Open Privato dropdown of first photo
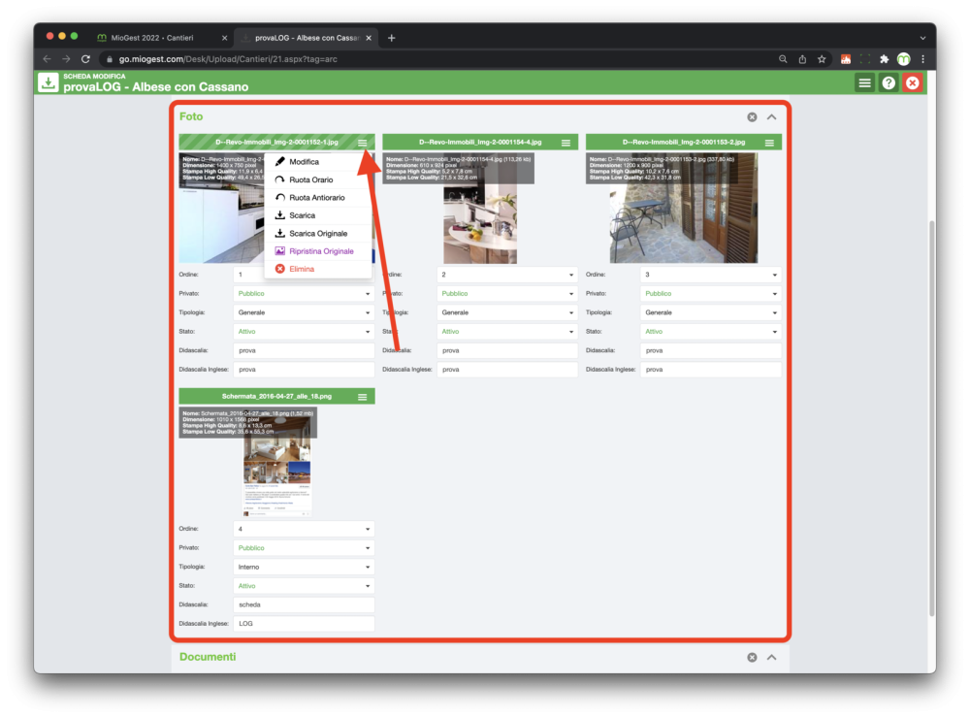970x718 pixels. tap(304, 293)
